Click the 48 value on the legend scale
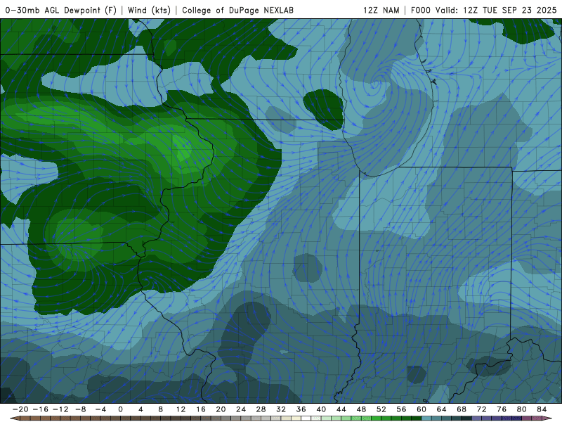 tap(361, 409)
